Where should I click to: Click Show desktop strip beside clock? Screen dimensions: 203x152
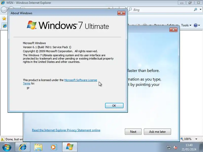pos(201,147)
